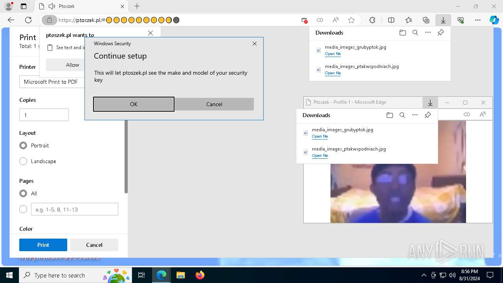Click the Print dialog vertical scrollbar
The height and width of the screenshot is (283, 503).
click(126, 157)
